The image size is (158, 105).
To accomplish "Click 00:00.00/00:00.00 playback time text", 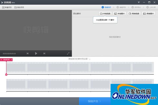I will click(9, 54).
